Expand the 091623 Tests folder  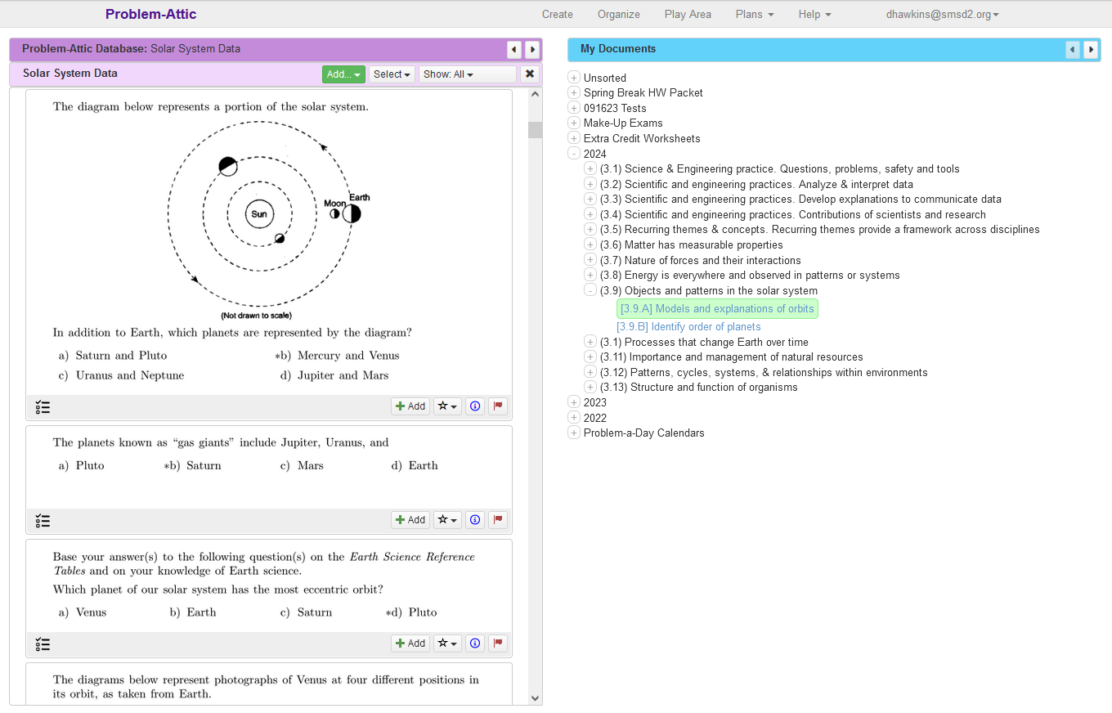pos(574,108)
